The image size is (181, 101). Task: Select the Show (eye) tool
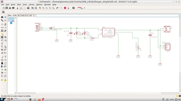pos(5,17)
